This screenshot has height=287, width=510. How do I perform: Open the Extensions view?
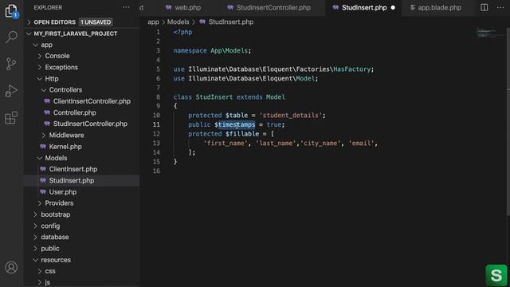pyautogui.click(x=11, y=118)
